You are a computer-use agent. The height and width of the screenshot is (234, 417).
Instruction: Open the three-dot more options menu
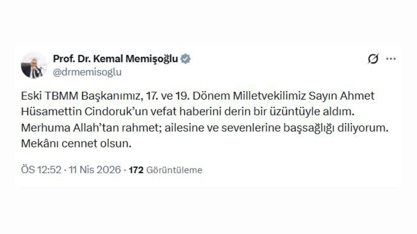(x=391, y=59)
